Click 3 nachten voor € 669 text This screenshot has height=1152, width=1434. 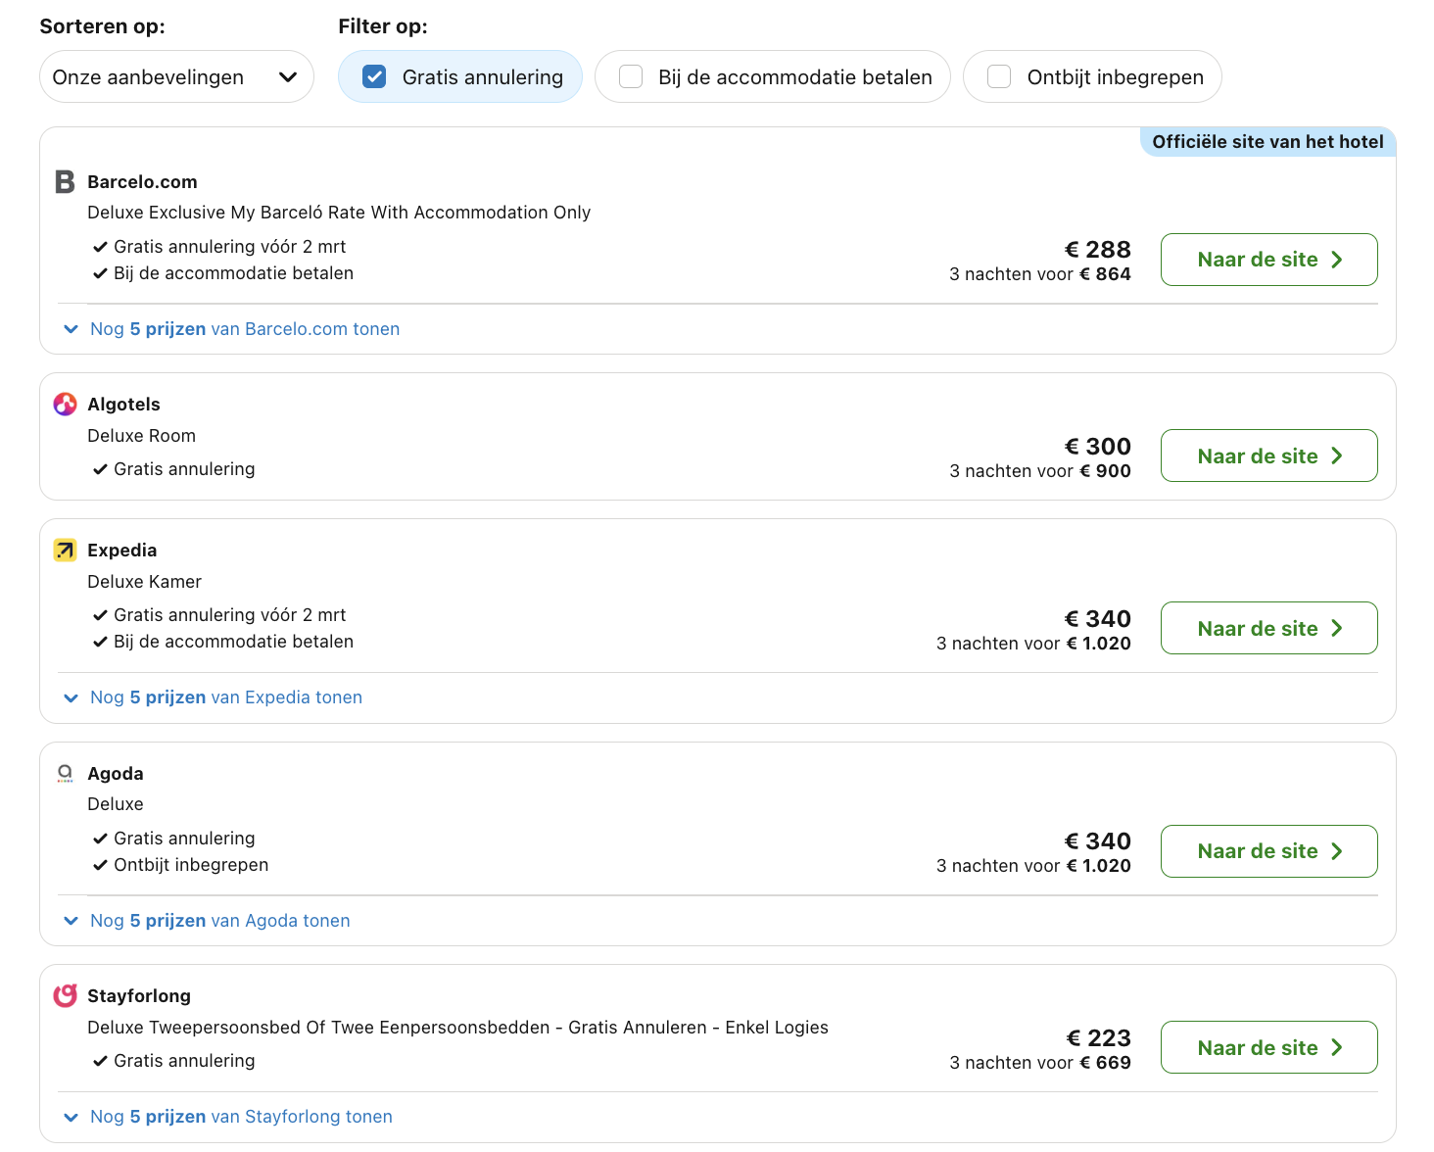pos(1039,1063)
